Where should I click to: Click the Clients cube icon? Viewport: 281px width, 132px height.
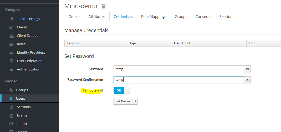(x=11, y=27)
